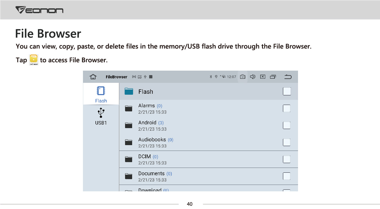Screen dimensions: 380x209
Task: Click the volume speaker icon
Action: tap(253, 77)
